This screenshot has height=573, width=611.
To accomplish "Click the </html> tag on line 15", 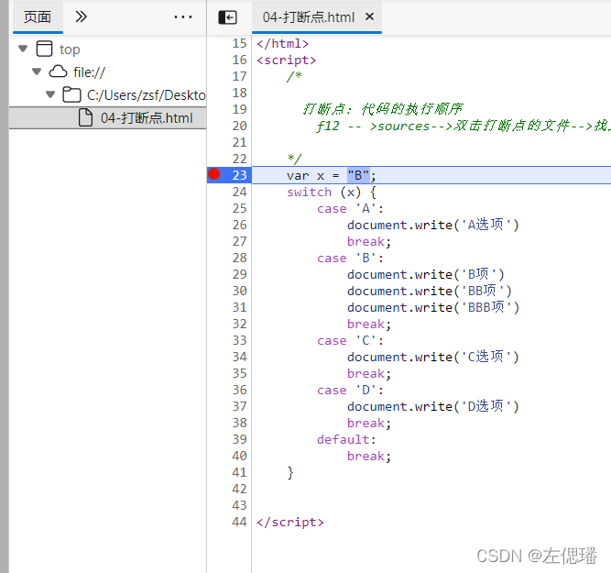I will click(283, 44).
